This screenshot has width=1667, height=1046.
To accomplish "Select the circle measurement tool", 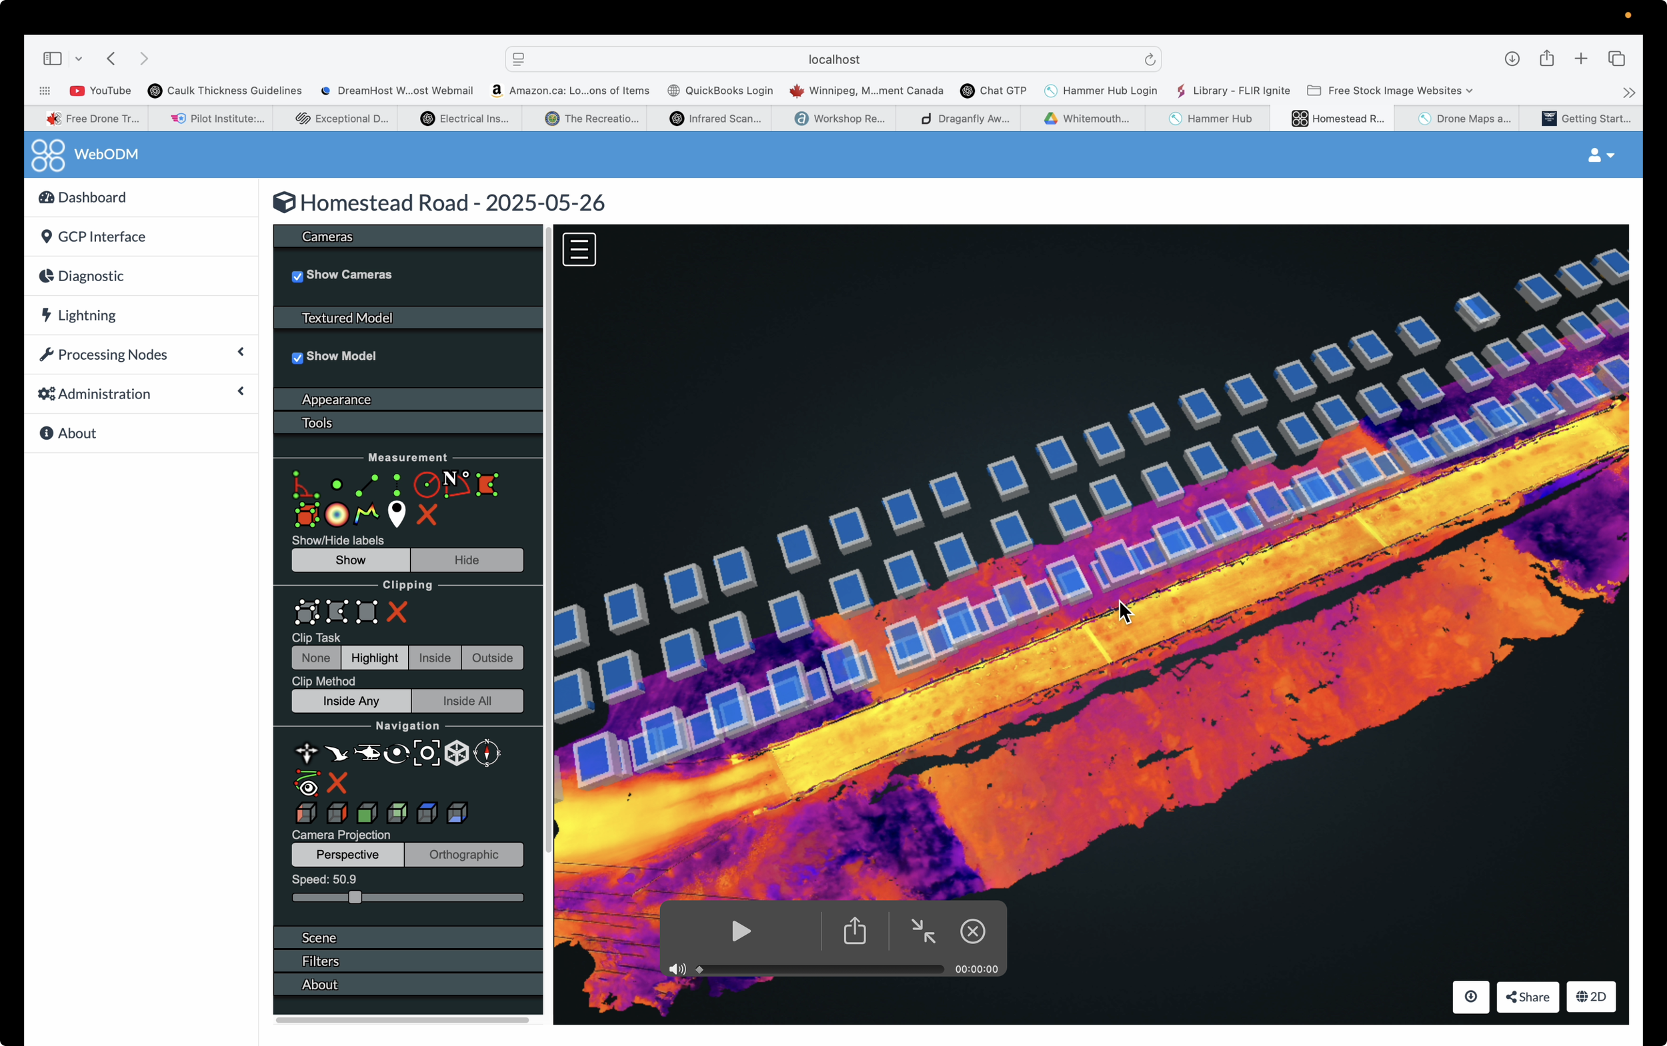I will [427, 484].
